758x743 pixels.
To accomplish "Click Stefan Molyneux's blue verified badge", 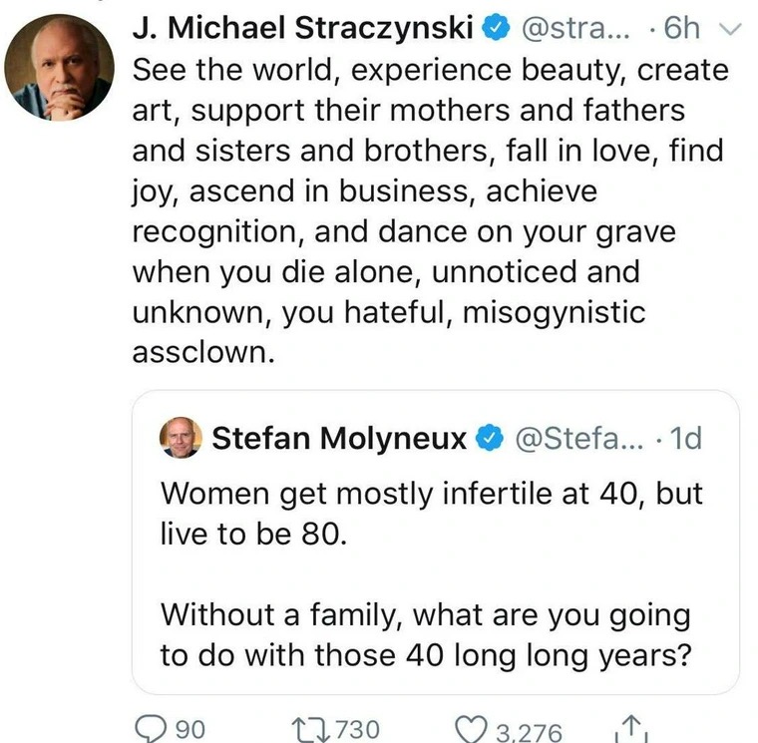I will click(x=488, y=438).
